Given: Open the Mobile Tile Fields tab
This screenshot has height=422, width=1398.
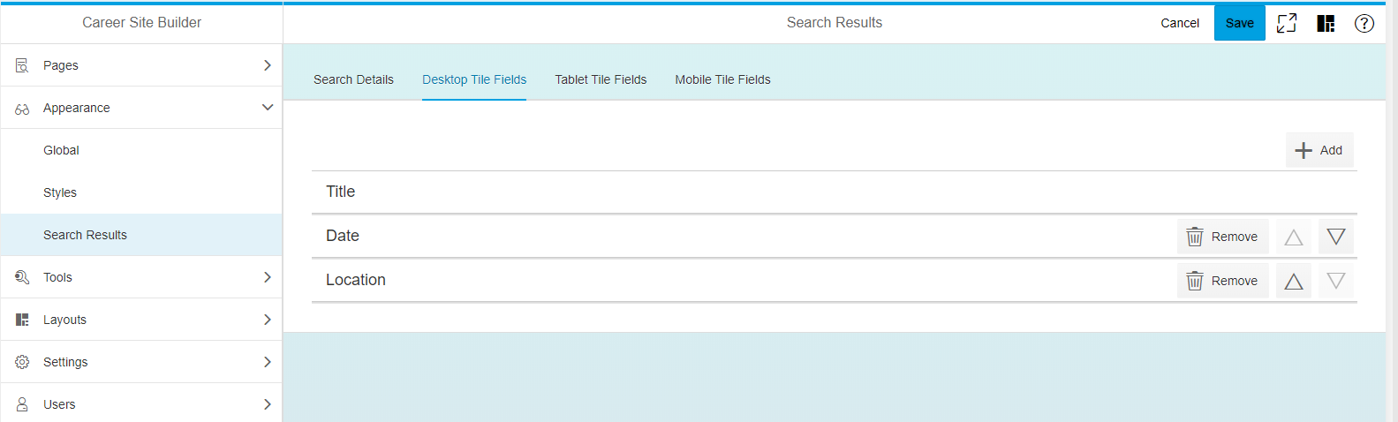Looking at the screenshot, I should point(722,79).
